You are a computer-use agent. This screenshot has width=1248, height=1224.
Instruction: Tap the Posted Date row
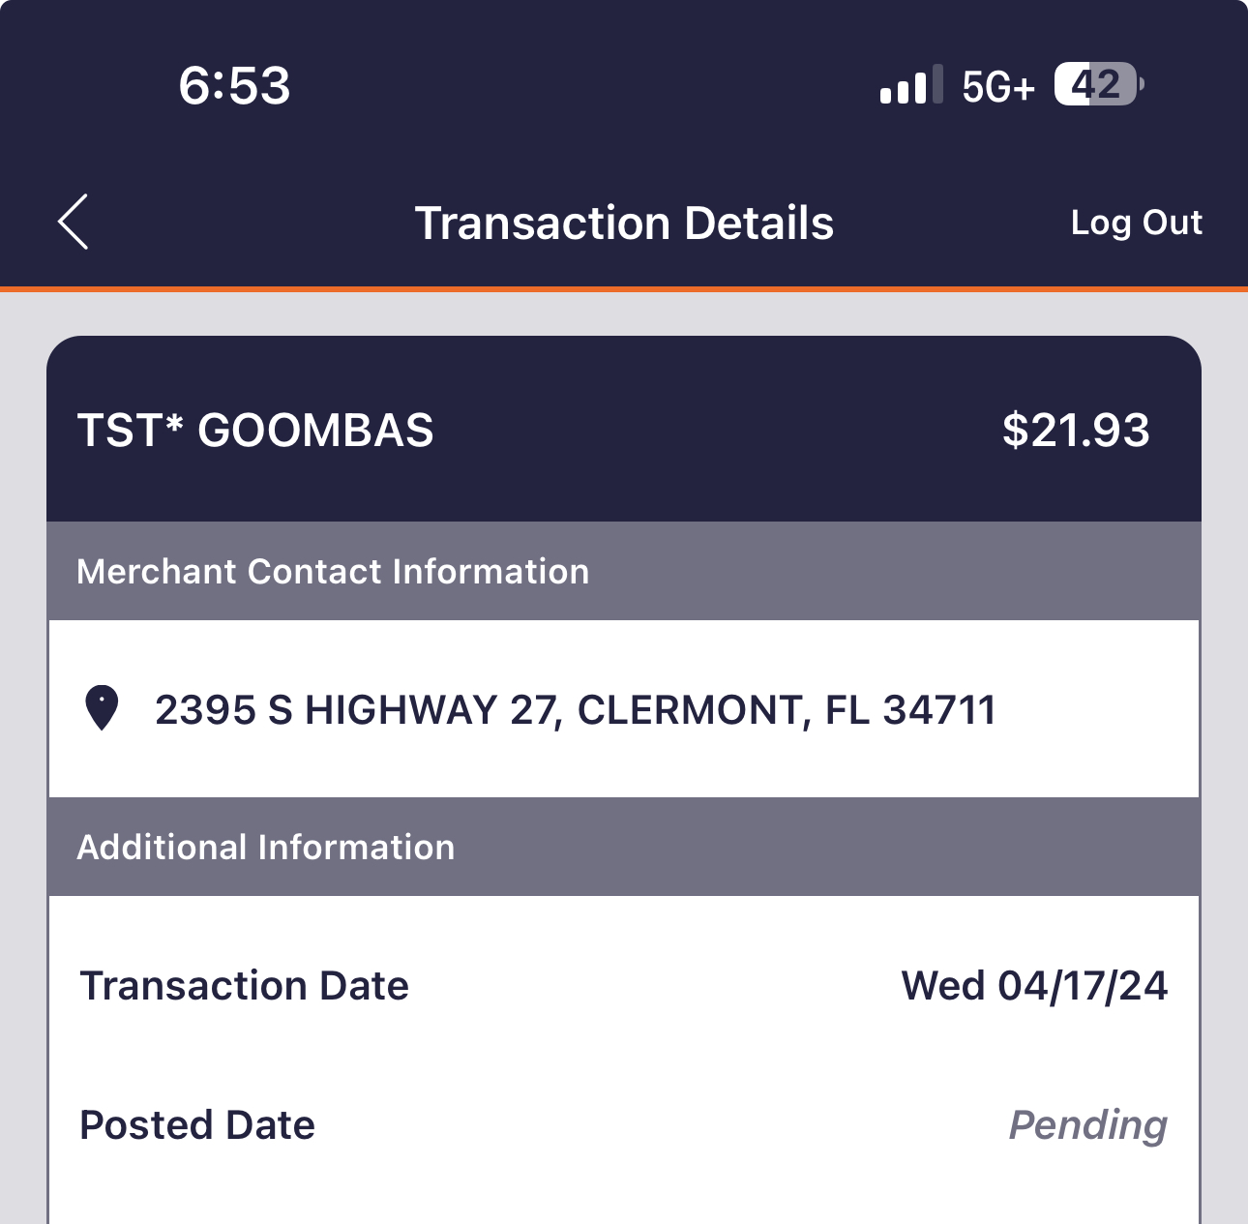coord(624,1125)
